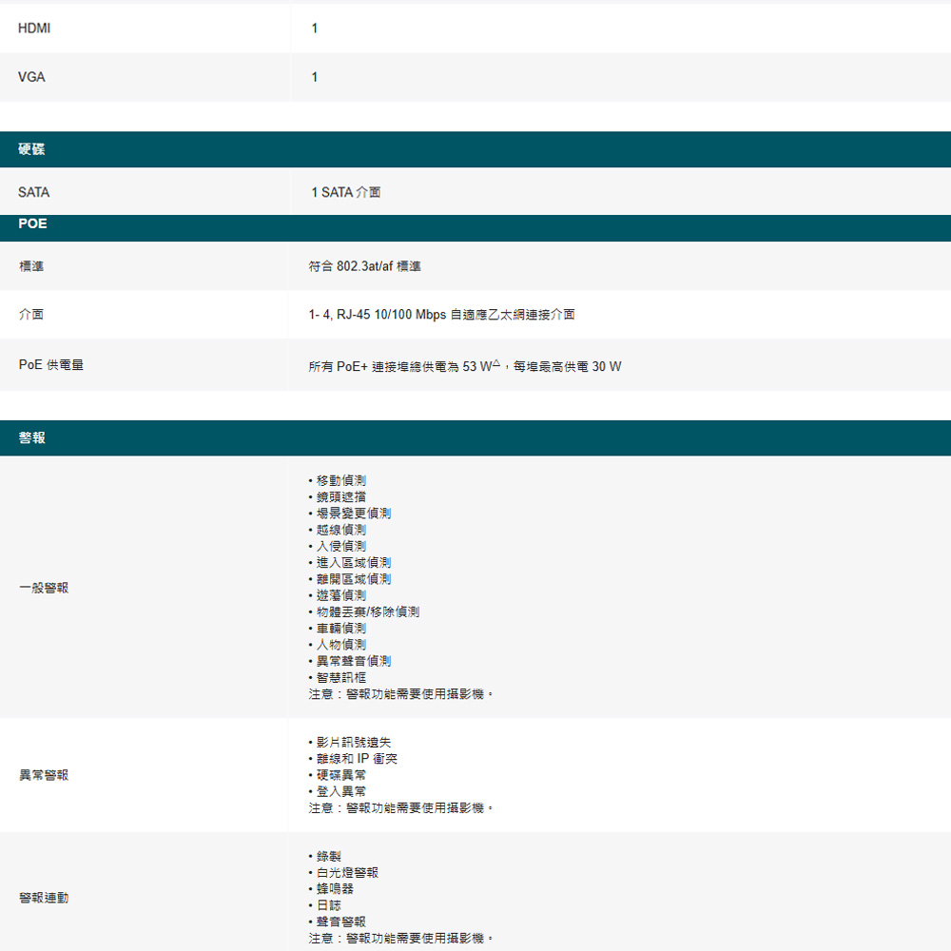Select the 白光燈警報 list item
This screenshot has height=951, width=951.
(x=347, y=872)
